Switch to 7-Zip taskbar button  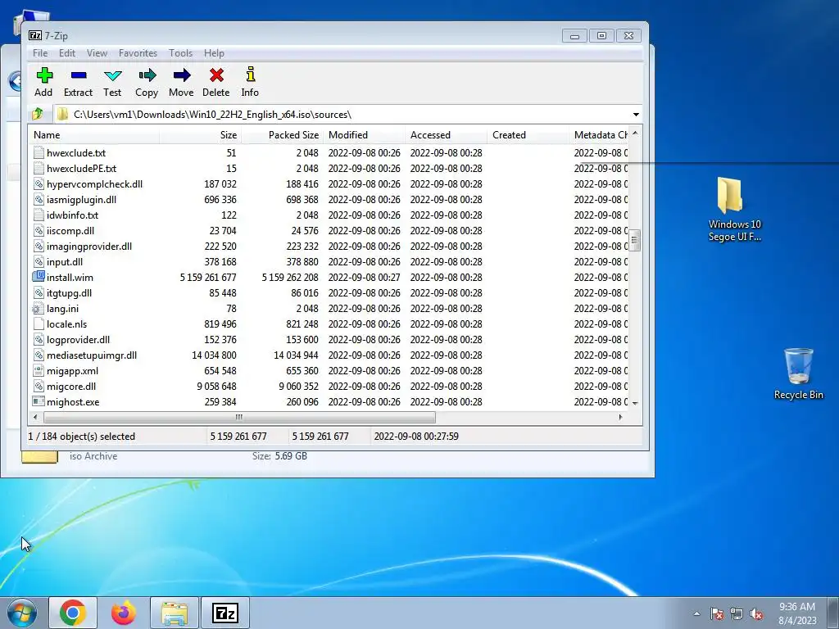(x=225, y=613)
